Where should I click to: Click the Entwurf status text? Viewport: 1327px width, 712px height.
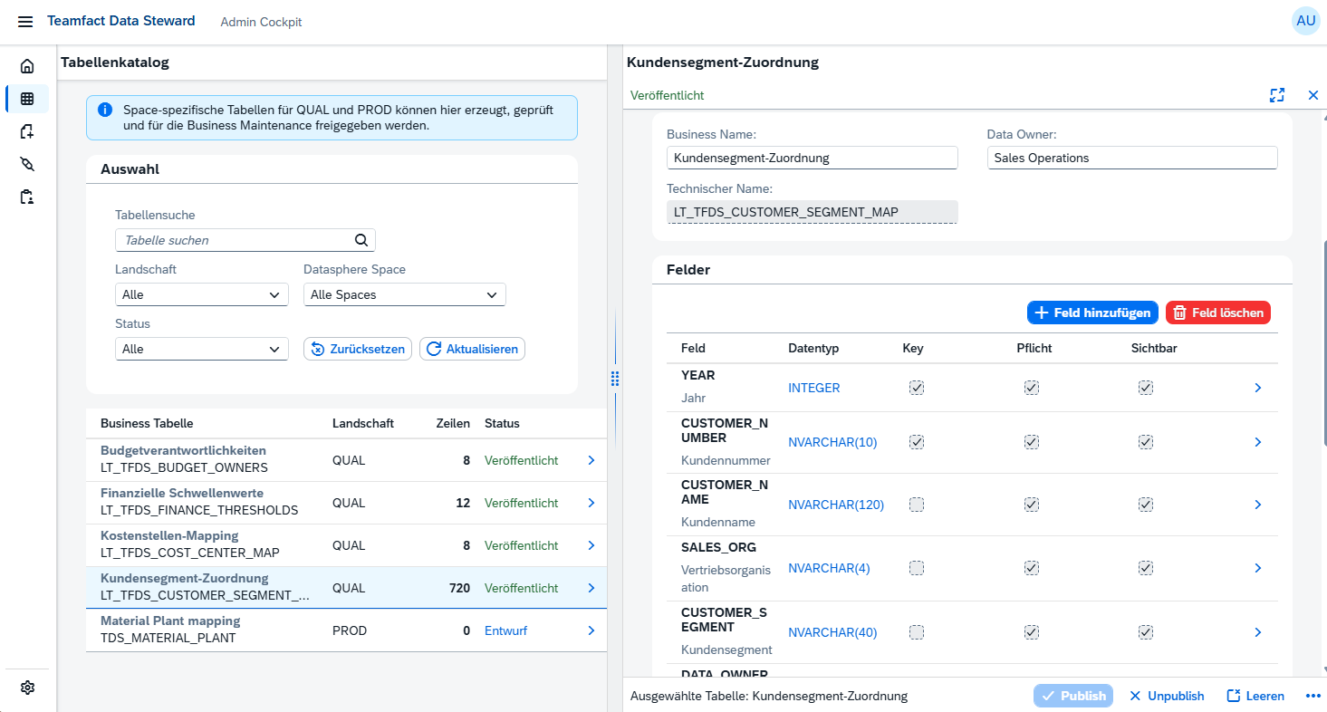click(x=505, y=630)
